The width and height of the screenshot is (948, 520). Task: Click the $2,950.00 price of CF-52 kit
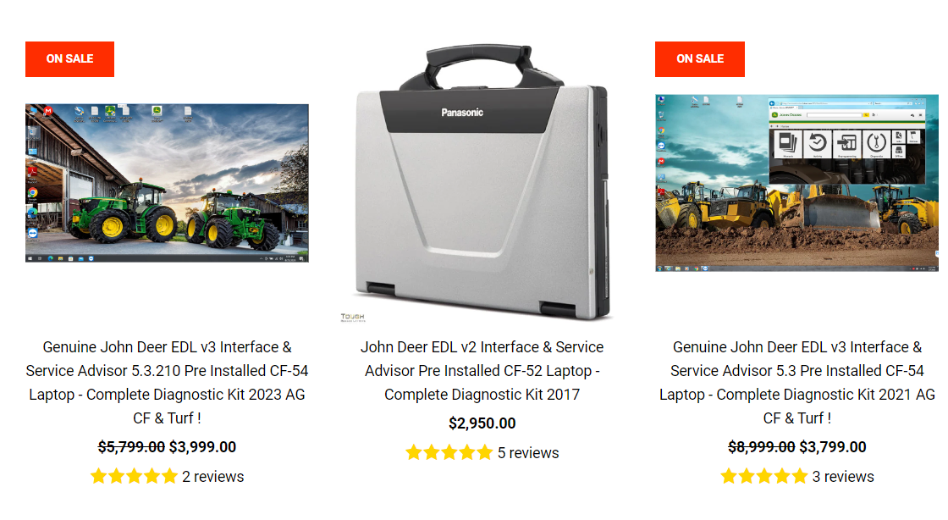(x=482, y=423)
